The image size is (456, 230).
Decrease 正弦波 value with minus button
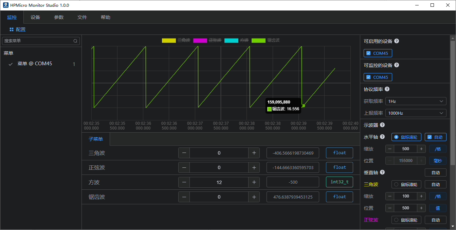point(184,167)
